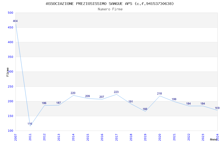Click the 2012 x-axis year label
220x142 pixels.
(x=44, y=137)
